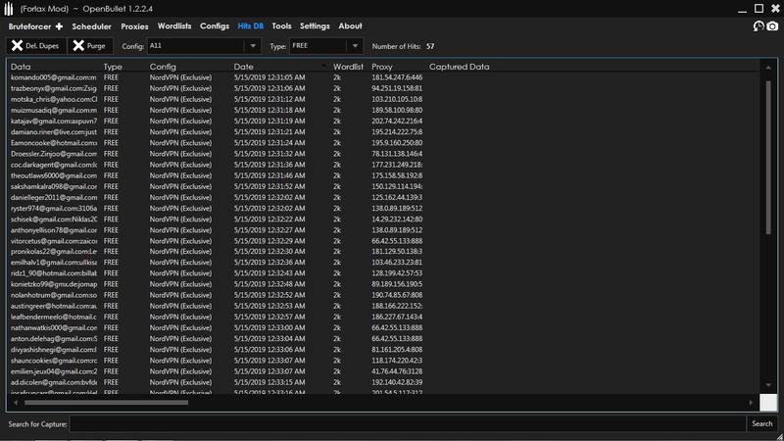Select the ryster974@gmail.com row
This screenshot has width=784, height=441.
tap(384, 209)
